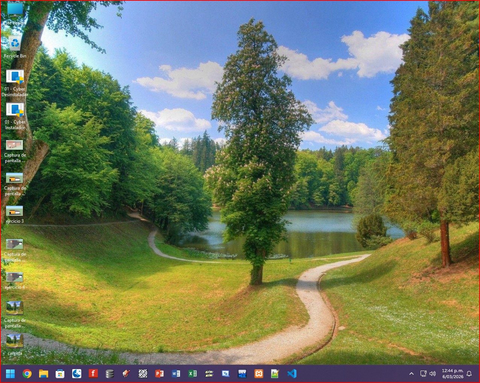Click the clock showing 12:44 p.m.
The image size is (480, 383).
[x=453, y=374]
